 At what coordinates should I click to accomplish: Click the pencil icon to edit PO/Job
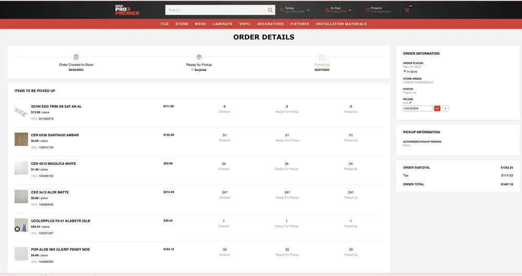[410, 103]
